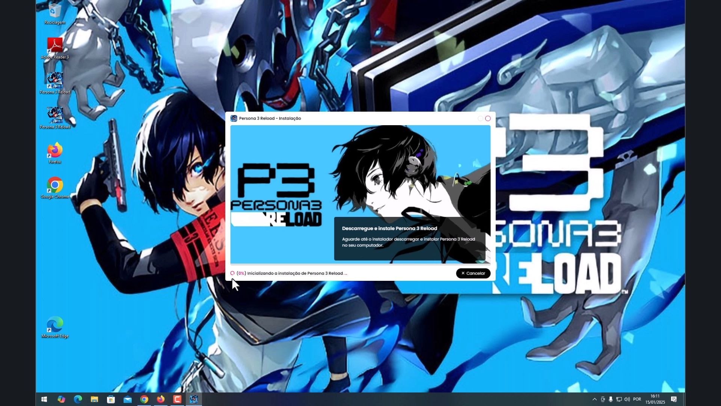Open the volume control in the tray

click(627, 399)
